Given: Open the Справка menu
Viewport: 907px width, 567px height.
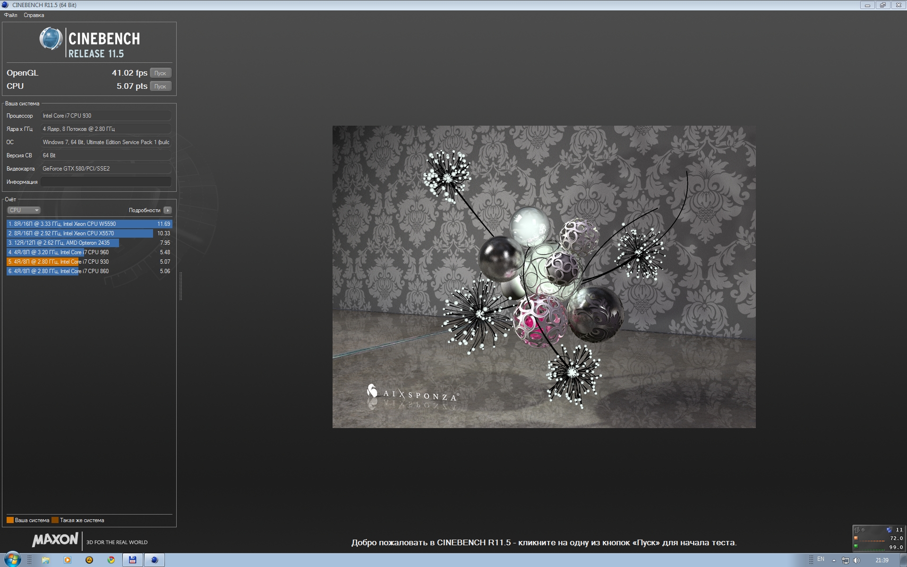Looking at the screenshot, I should pyautogui.click(x=34, y=15).
